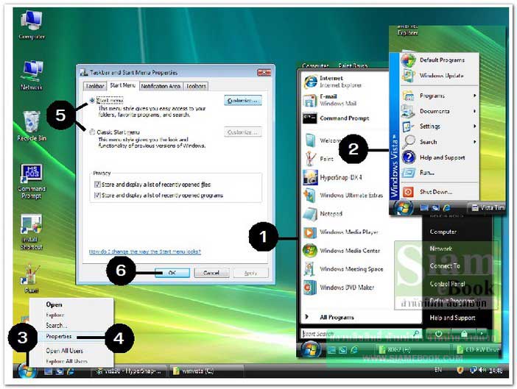Viewport: 517px width, 389px height.
Task: Click the Start orb in the classic menu screenshot
Action: click(404, 208)
